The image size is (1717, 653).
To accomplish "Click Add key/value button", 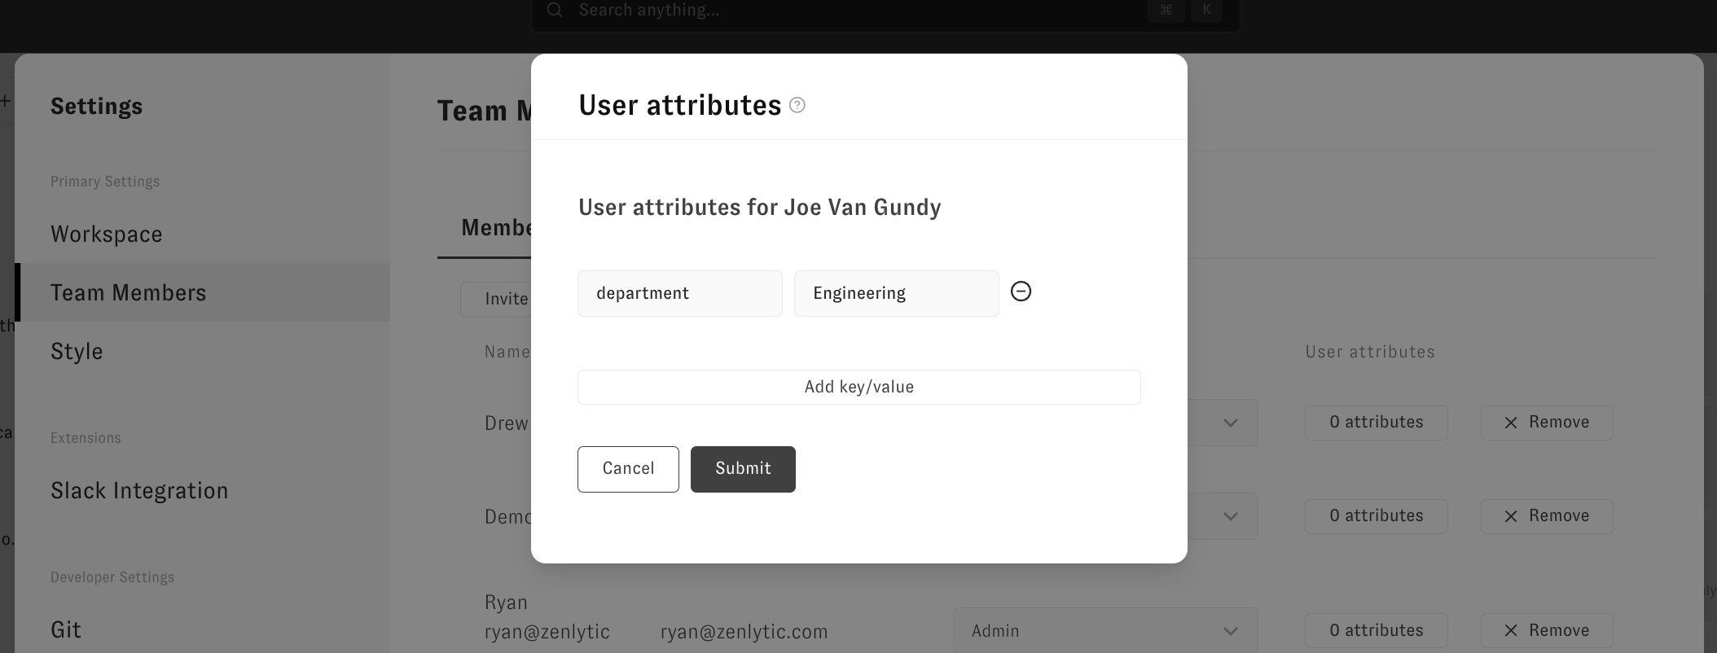I will coord(859,387).
